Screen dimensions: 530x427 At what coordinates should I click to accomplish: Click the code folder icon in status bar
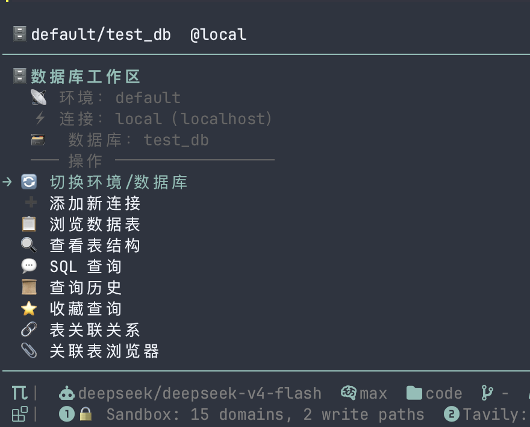pos(414,393)
